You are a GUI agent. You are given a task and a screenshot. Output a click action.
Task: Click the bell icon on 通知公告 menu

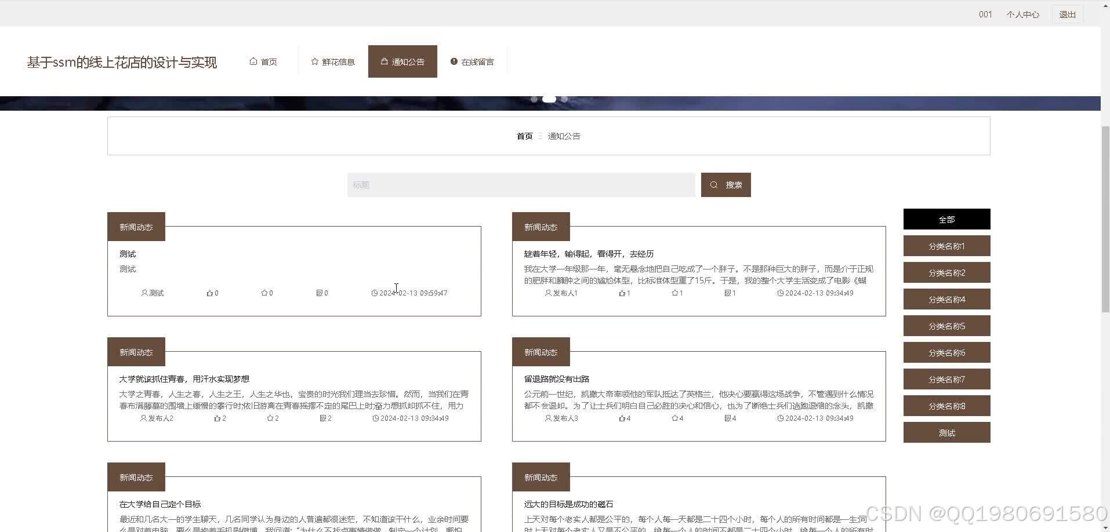(x=383, y=61)
